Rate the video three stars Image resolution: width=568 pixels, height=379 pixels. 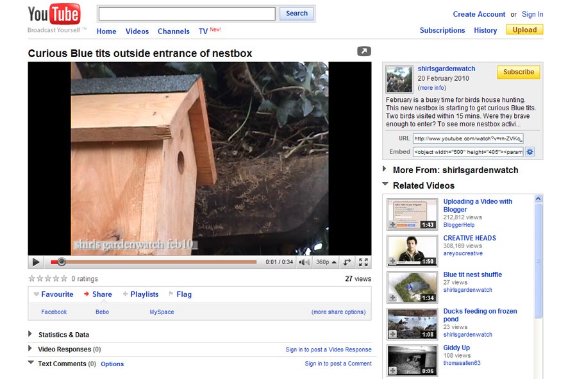coord(48,278)
